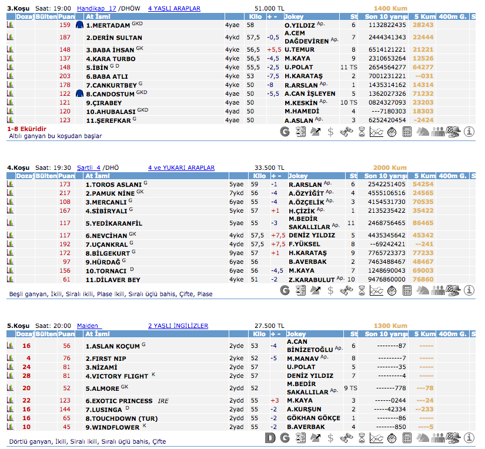
Task: Open the 2 YAŞLI İNGİLİZLER link
Action: [x=178, y=326]
